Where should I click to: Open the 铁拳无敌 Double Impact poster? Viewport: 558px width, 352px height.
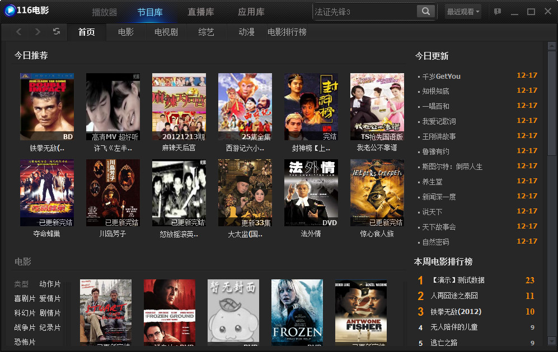(x=47, y=107)
